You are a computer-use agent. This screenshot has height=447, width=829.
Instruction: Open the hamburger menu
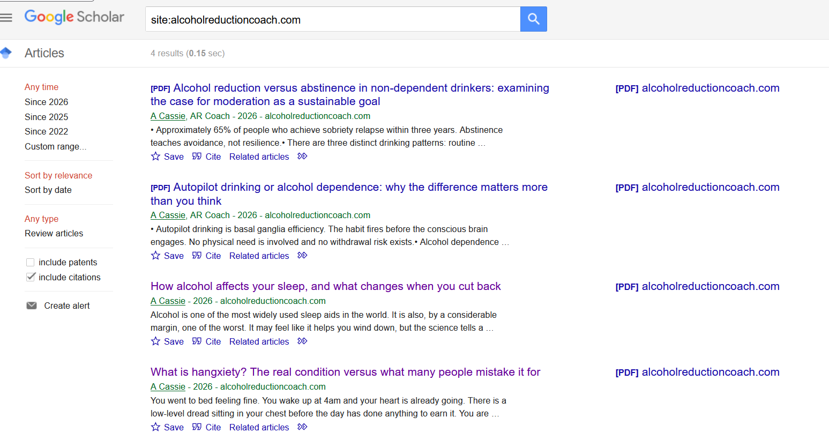(6, 18)
